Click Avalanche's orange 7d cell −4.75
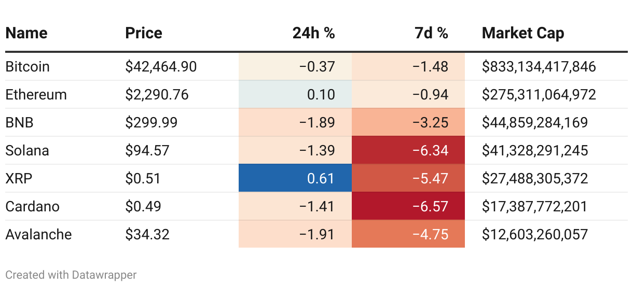The width and height of the screenshot is (633, 287). pyautogui.click(x=408, y=234)
